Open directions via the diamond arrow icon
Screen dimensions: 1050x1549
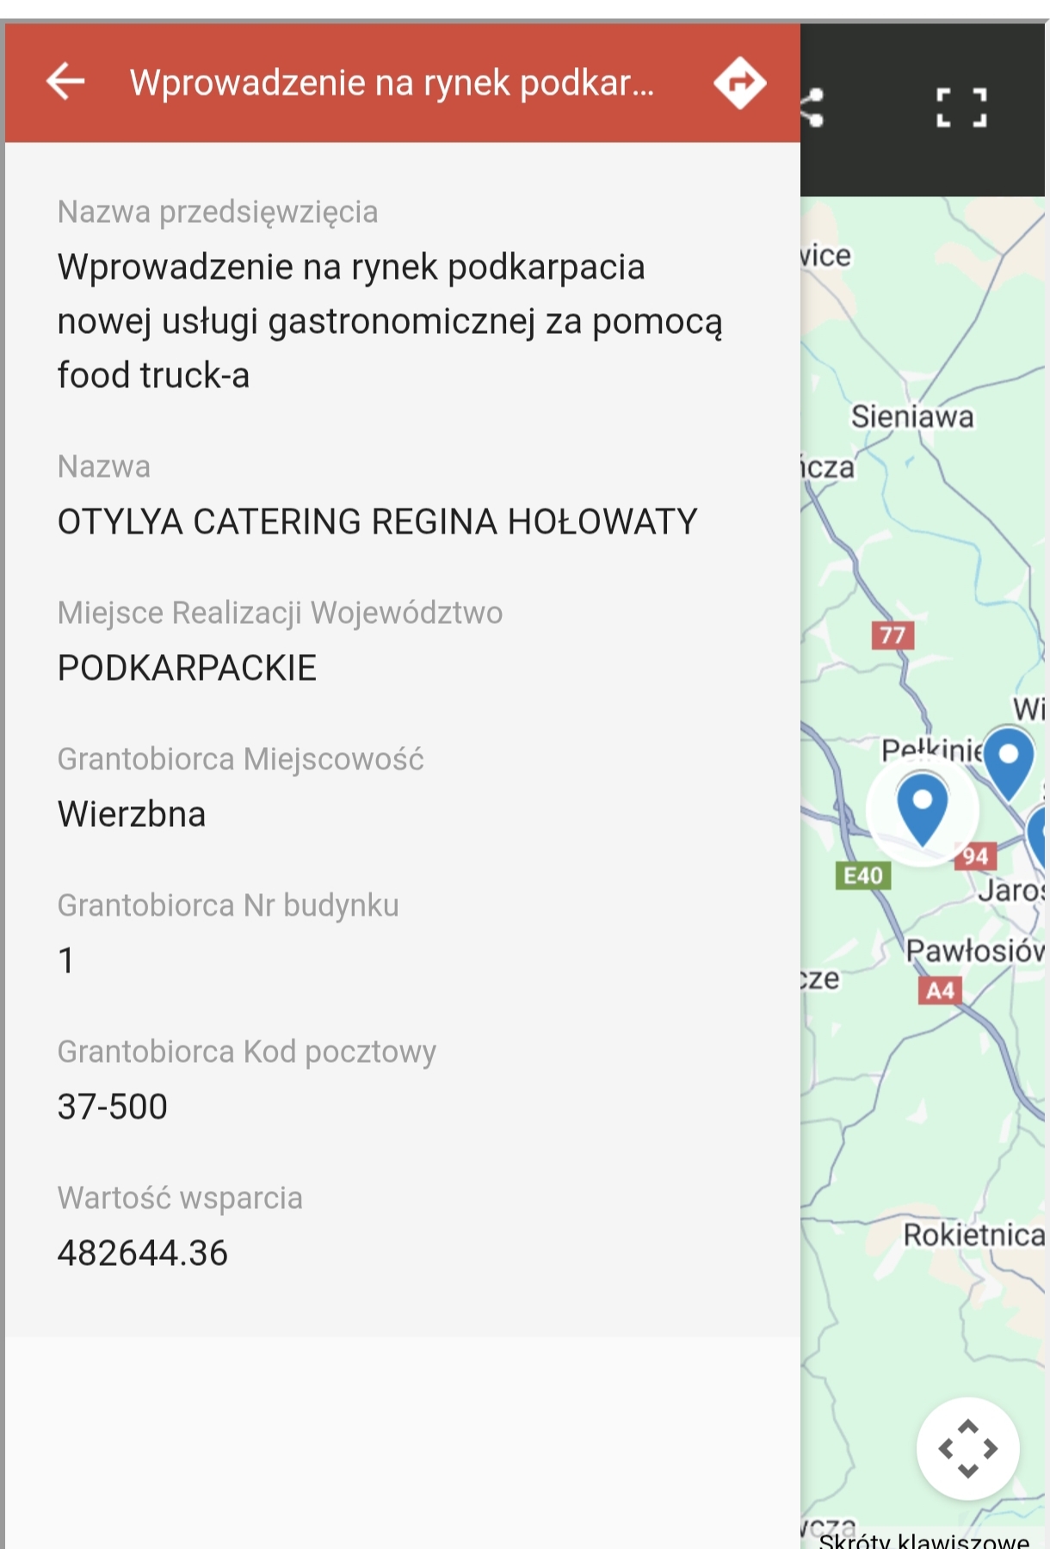click(739, 83)
